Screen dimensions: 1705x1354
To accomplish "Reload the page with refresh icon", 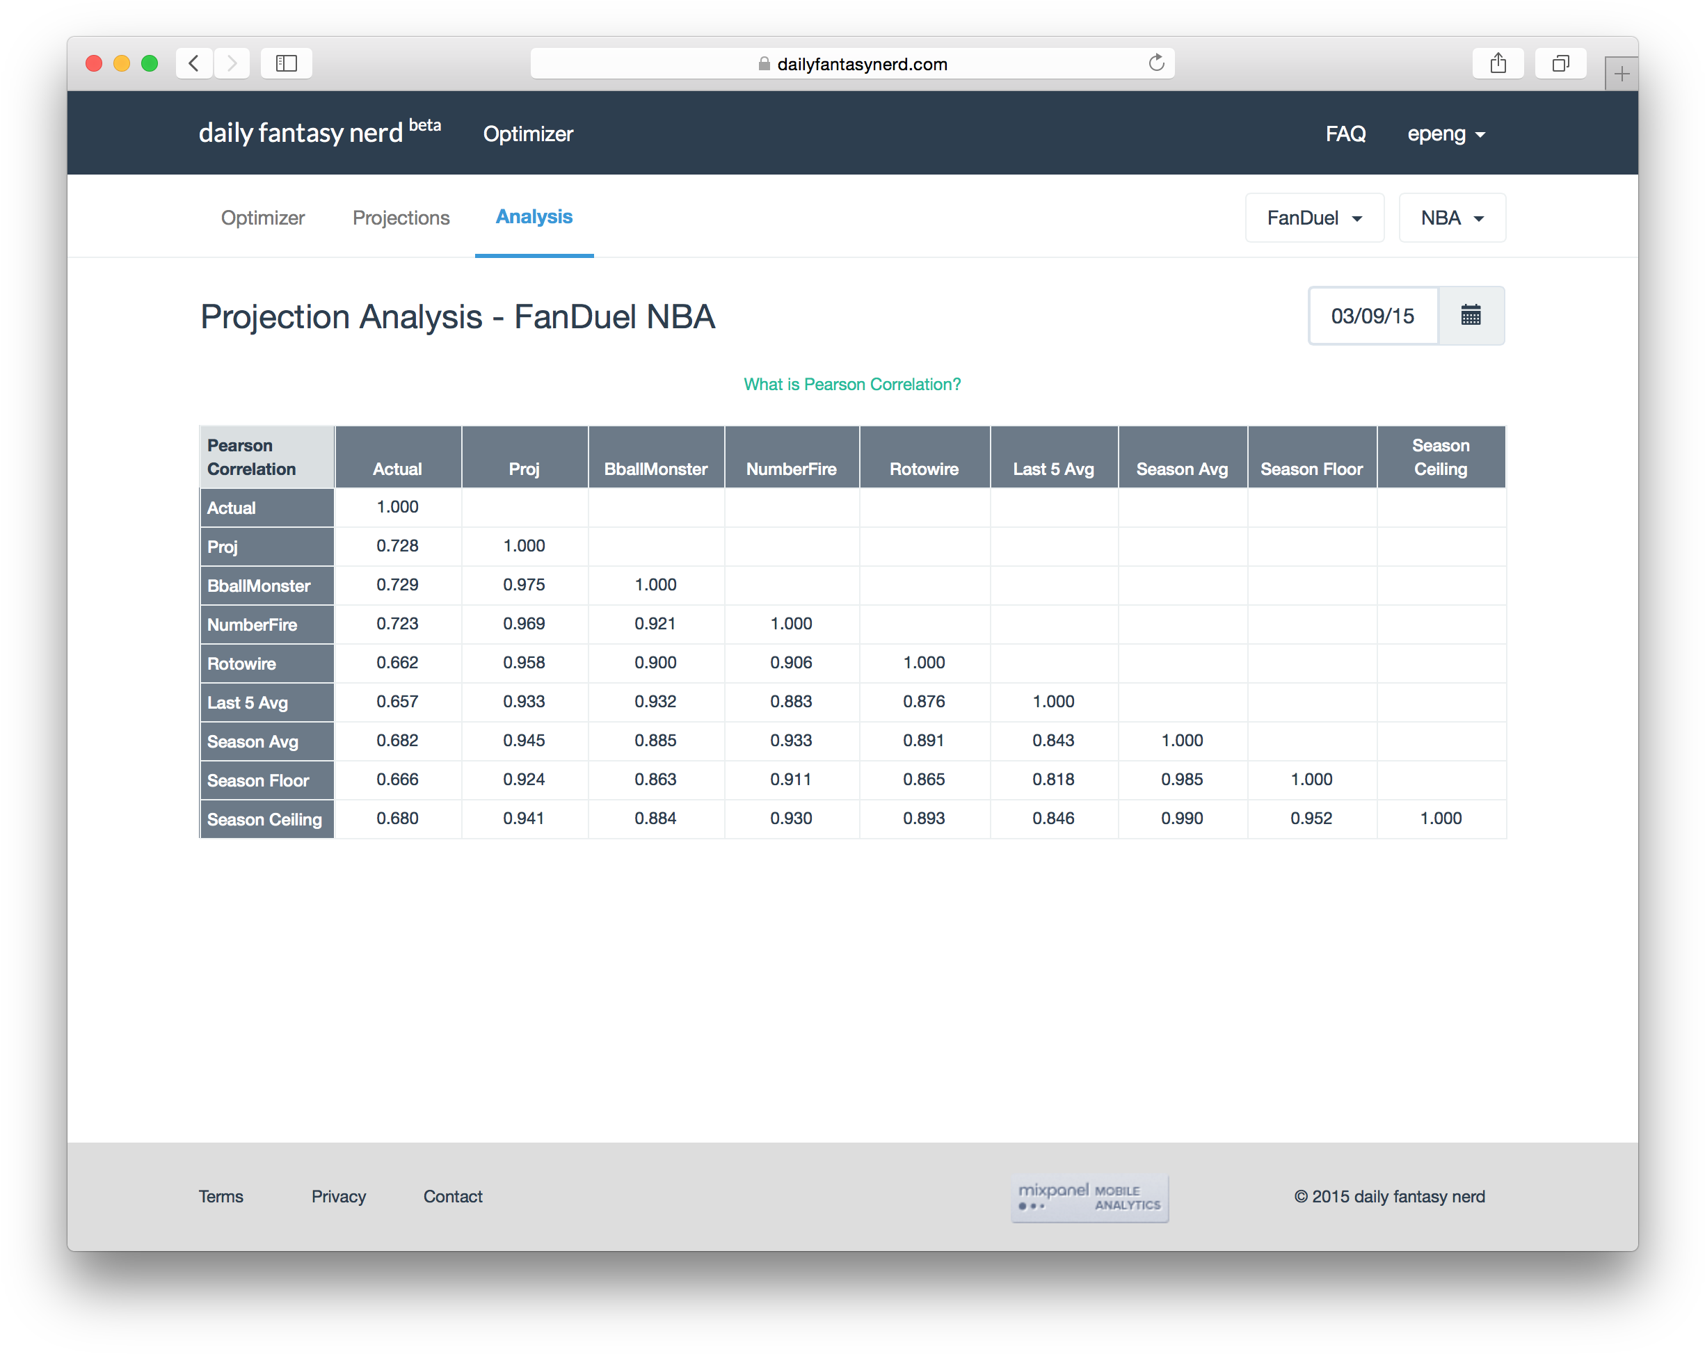I will [x=1156, y=63].
